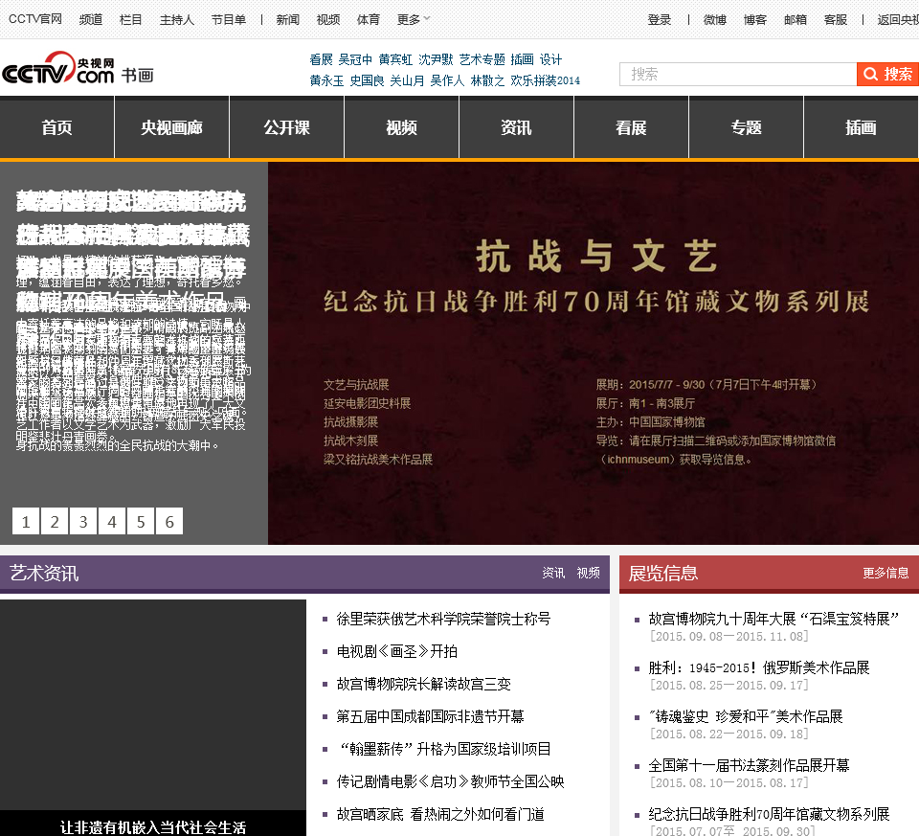The width and height of the screenshot is (919, 836).
Task: Go to 新闻 in the top bar
Action: 288,20
